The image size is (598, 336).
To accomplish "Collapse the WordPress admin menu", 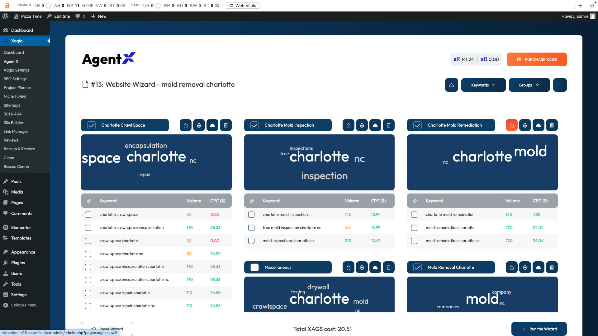I will coord(21,305).
